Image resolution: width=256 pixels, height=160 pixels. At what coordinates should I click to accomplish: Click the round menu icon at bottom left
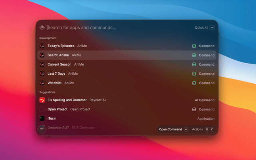(42, 129)
